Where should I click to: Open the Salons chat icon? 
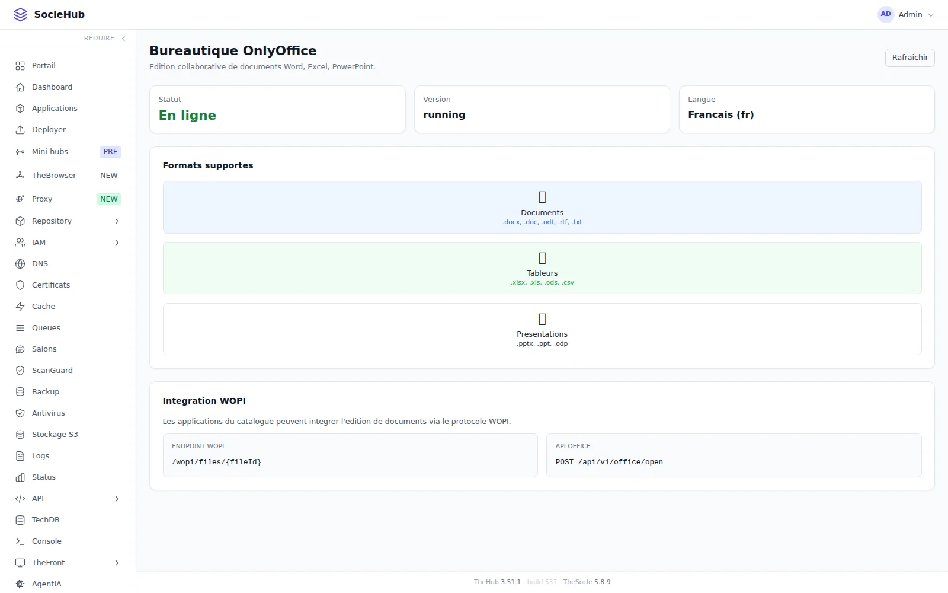[x=20, y=349]
